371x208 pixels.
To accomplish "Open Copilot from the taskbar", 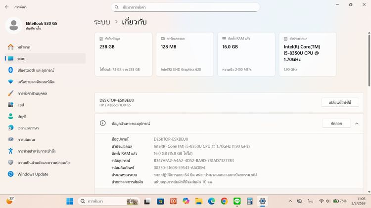I will click(x=186, y=201).
